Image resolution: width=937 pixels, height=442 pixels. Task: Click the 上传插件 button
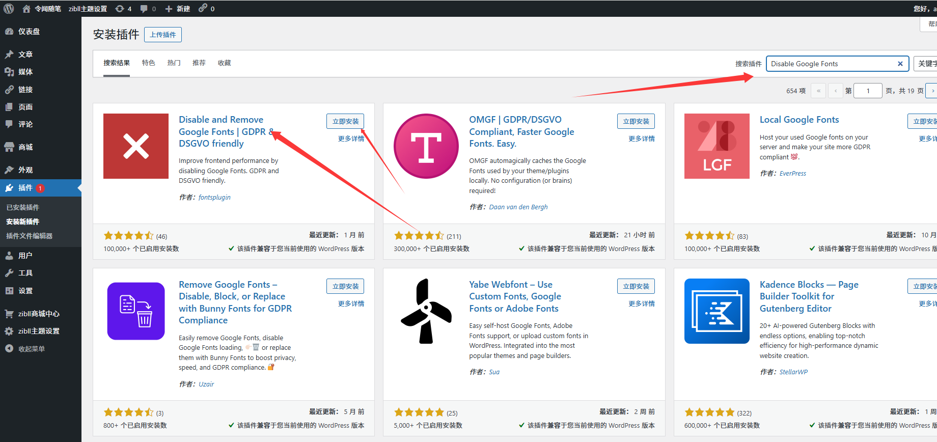pos(163,35)
